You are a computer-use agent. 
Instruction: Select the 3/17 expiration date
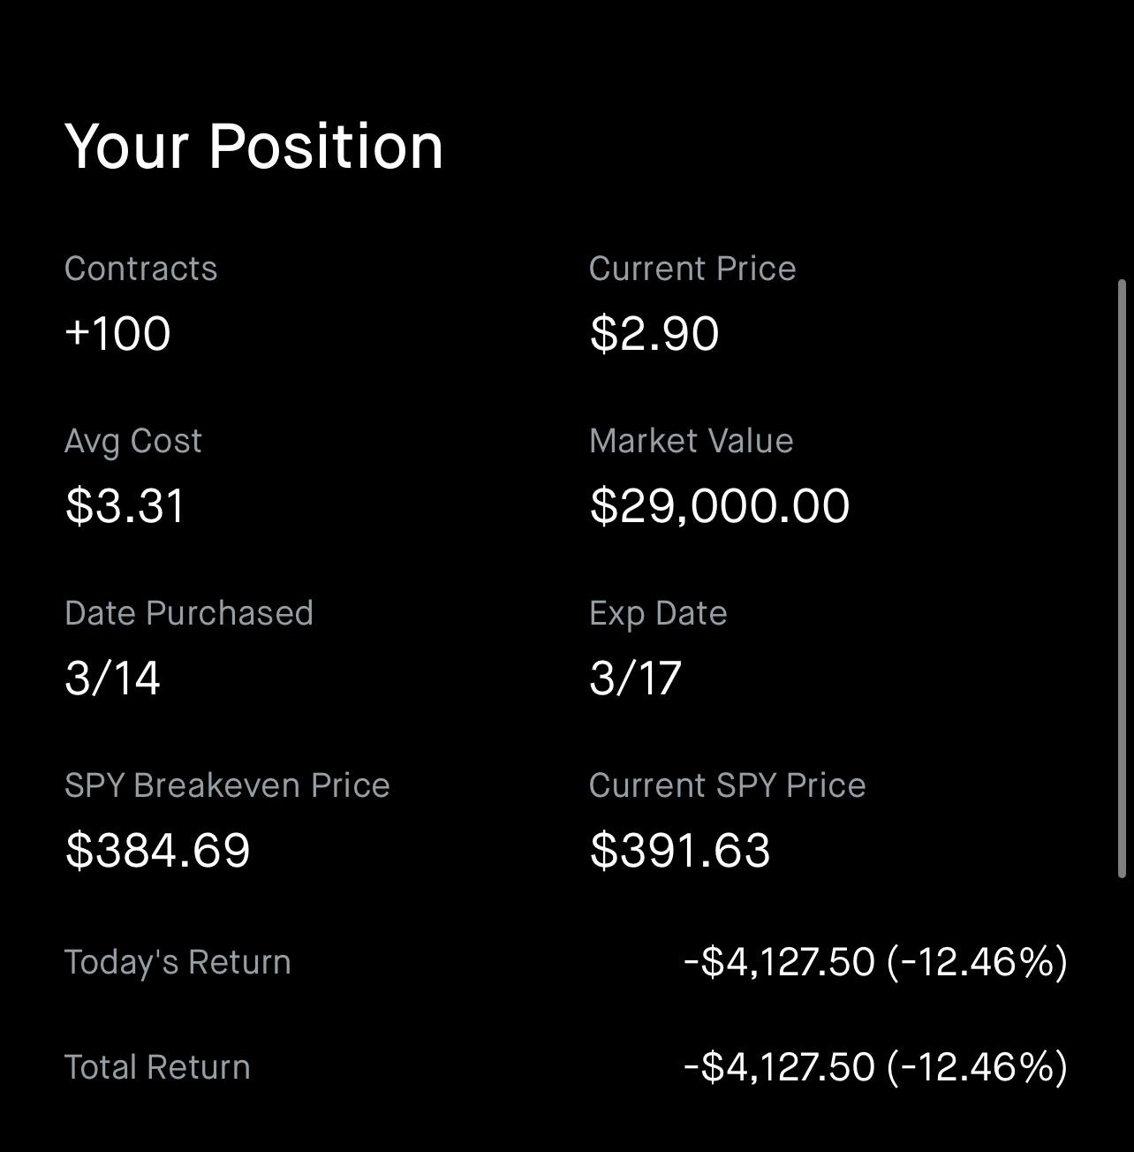pyautogui.click(x=635, y=678)
